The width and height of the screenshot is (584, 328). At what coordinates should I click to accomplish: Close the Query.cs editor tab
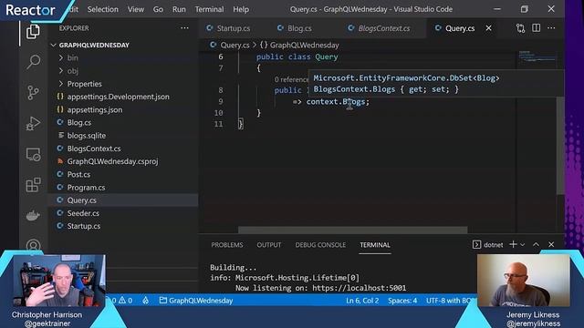[488, 28]
